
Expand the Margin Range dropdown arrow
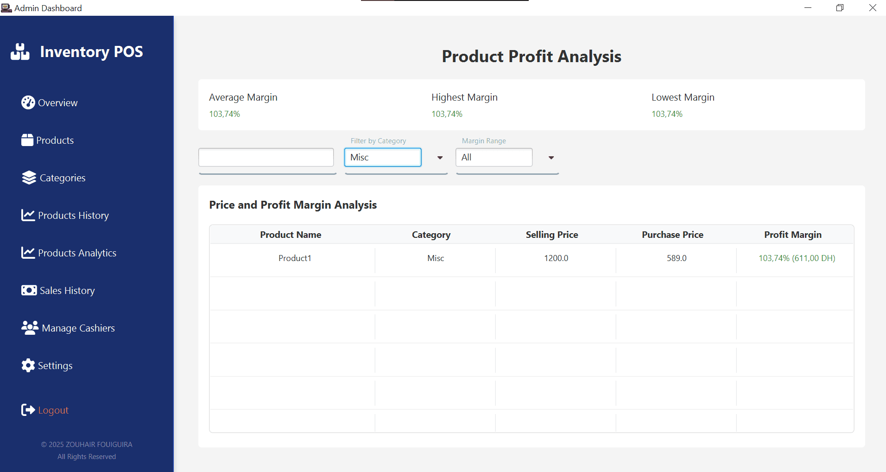pyautogui.click(x=551, y=158)
